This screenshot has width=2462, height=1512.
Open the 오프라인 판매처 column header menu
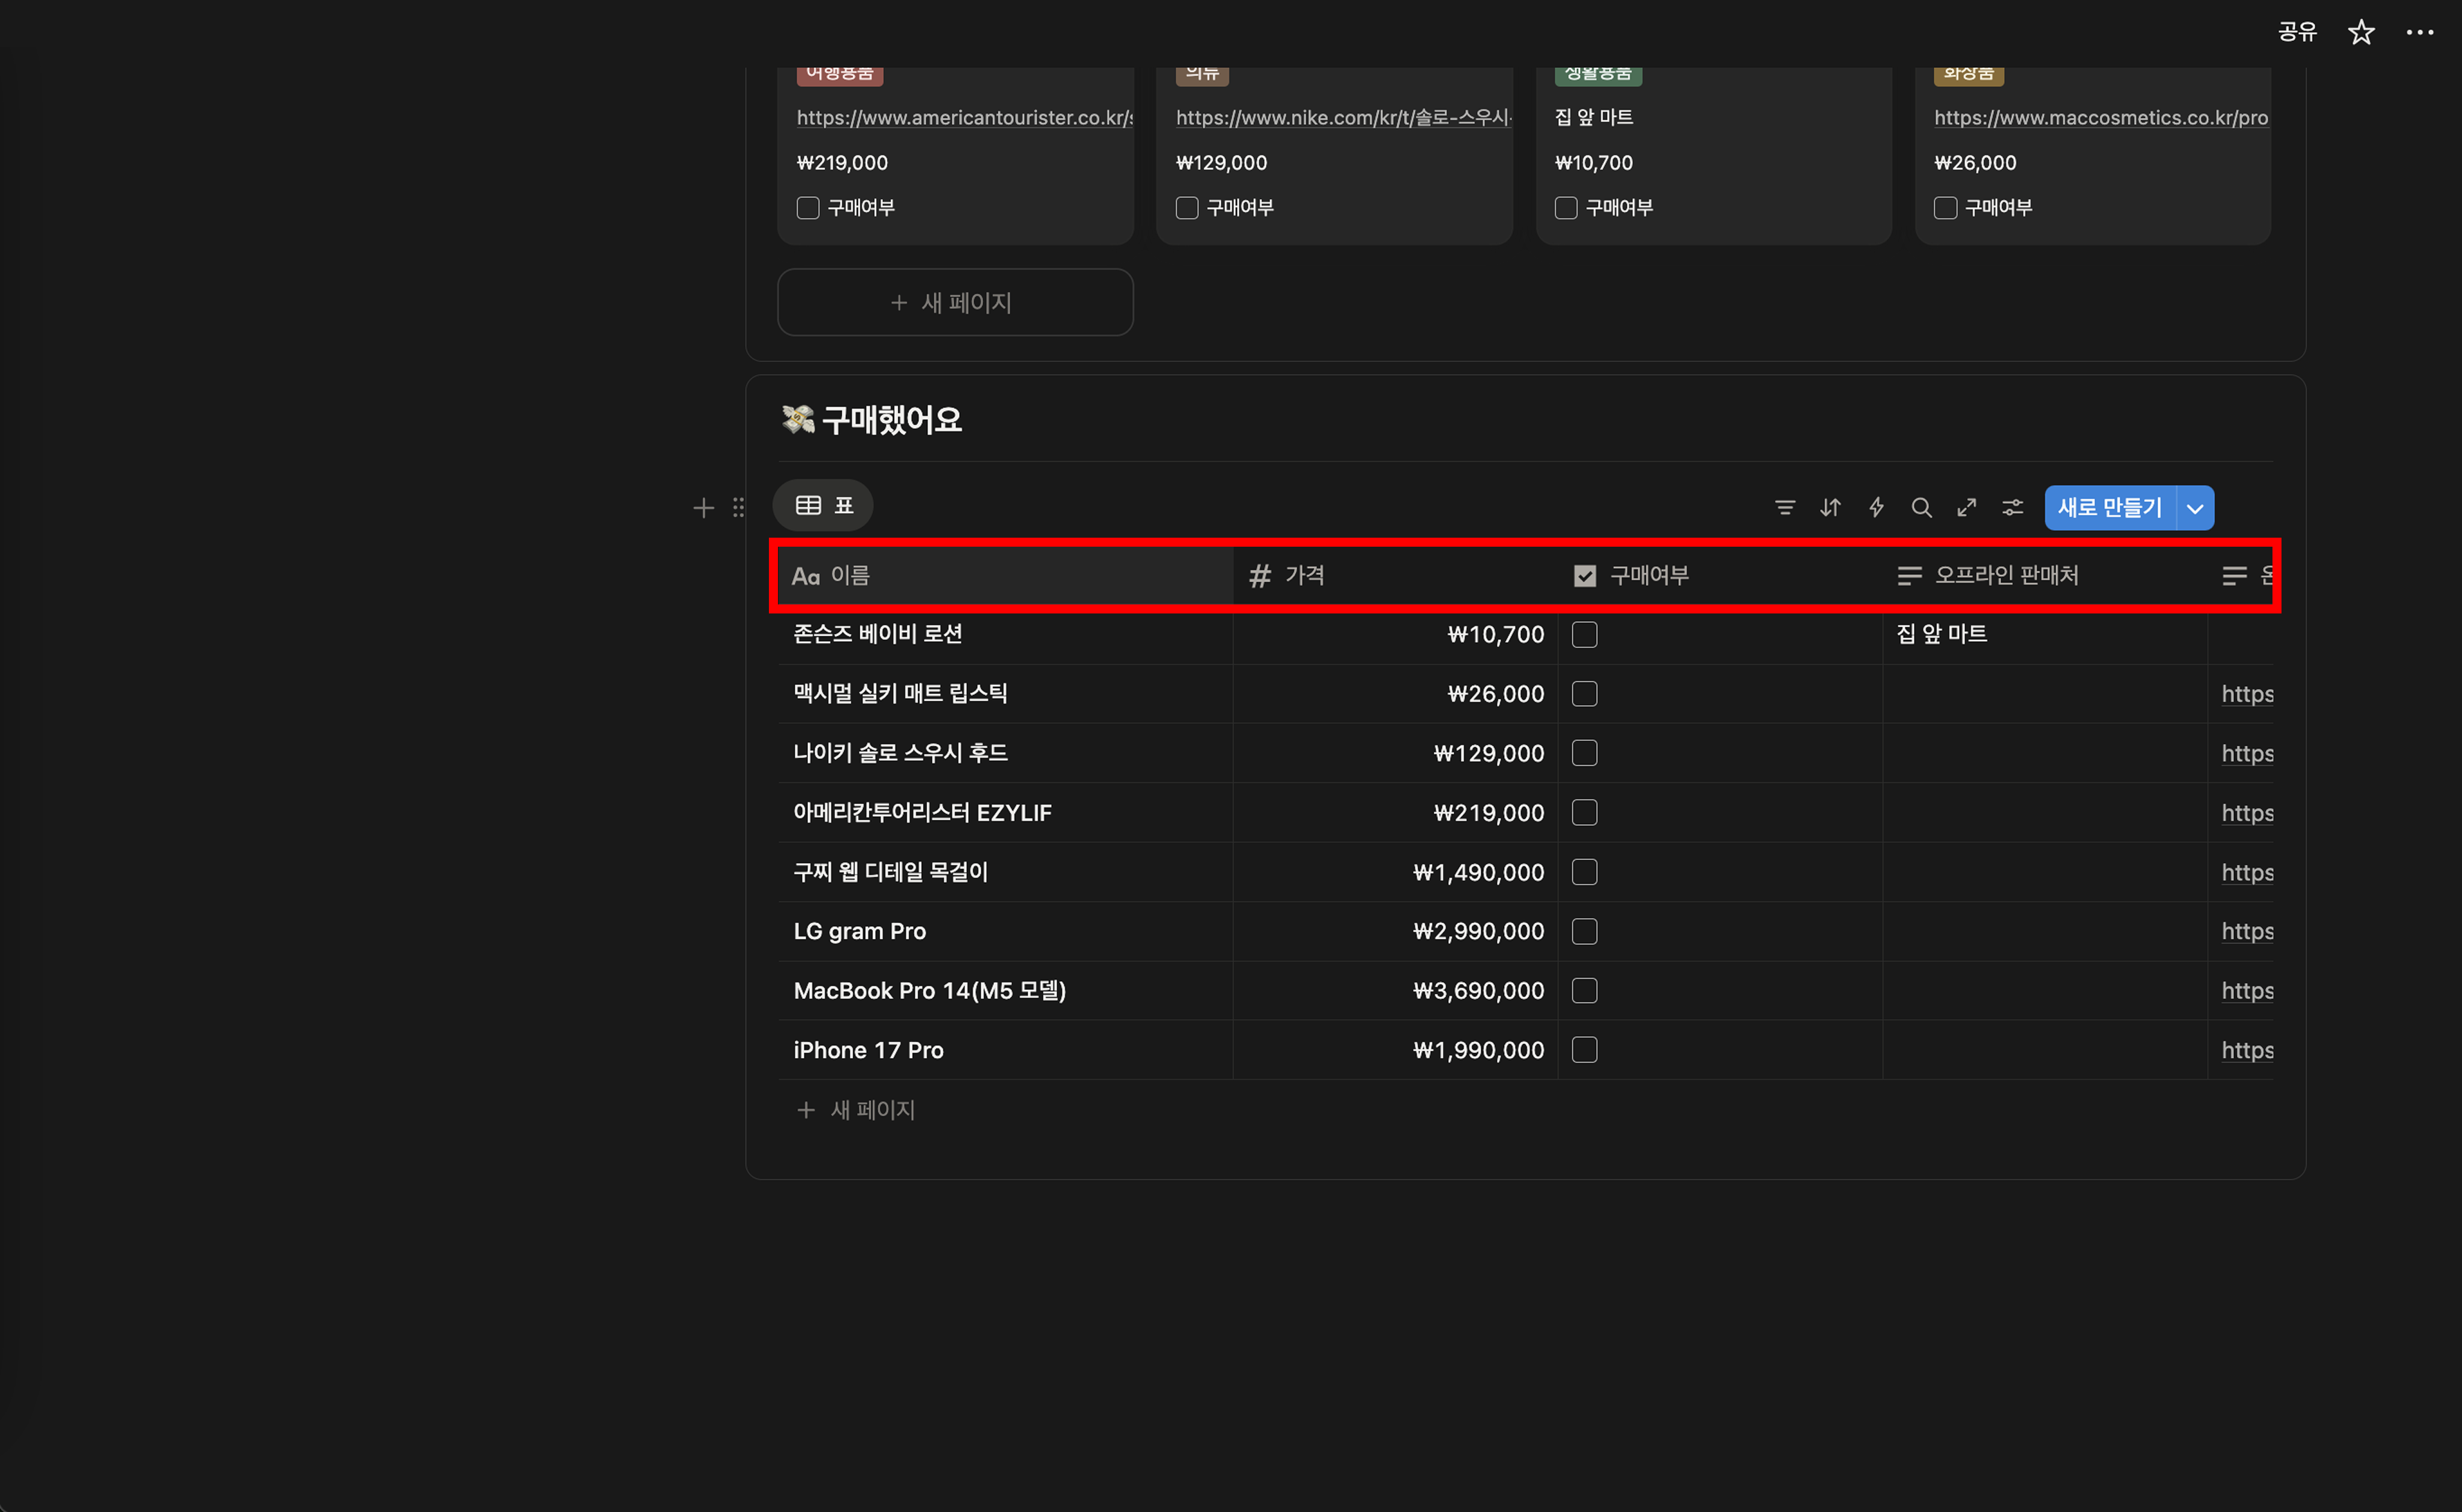[2006, 575]
